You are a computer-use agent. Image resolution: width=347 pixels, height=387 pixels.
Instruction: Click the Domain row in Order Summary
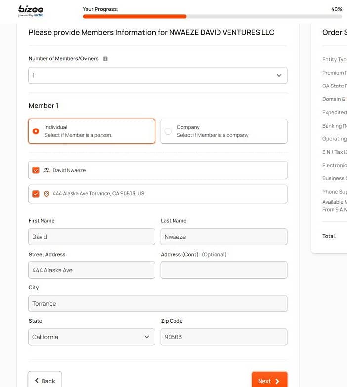coord(335,99)
